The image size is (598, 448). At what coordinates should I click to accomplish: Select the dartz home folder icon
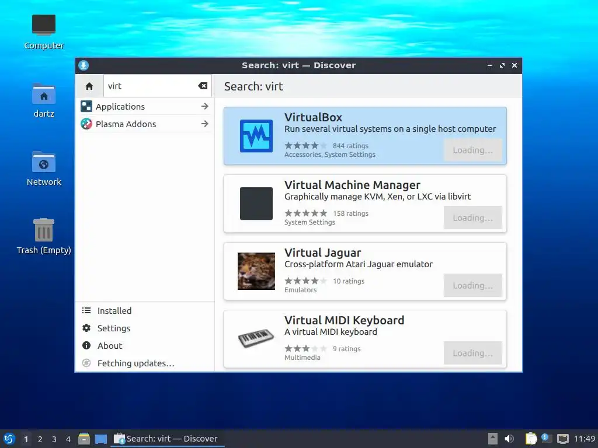(x=44, y=100)
